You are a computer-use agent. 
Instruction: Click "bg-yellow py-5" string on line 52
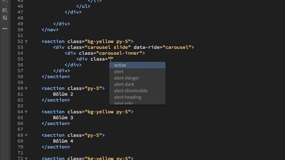pos(108,41)
